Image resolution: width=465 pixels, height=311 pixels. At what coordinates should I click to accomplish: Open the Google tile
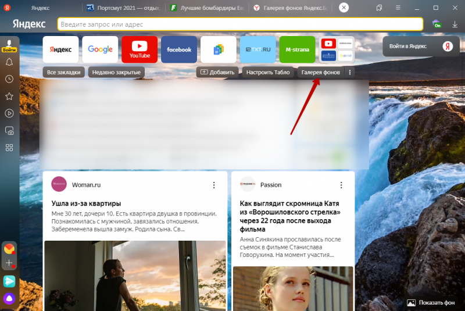click(x=100, y=49)
